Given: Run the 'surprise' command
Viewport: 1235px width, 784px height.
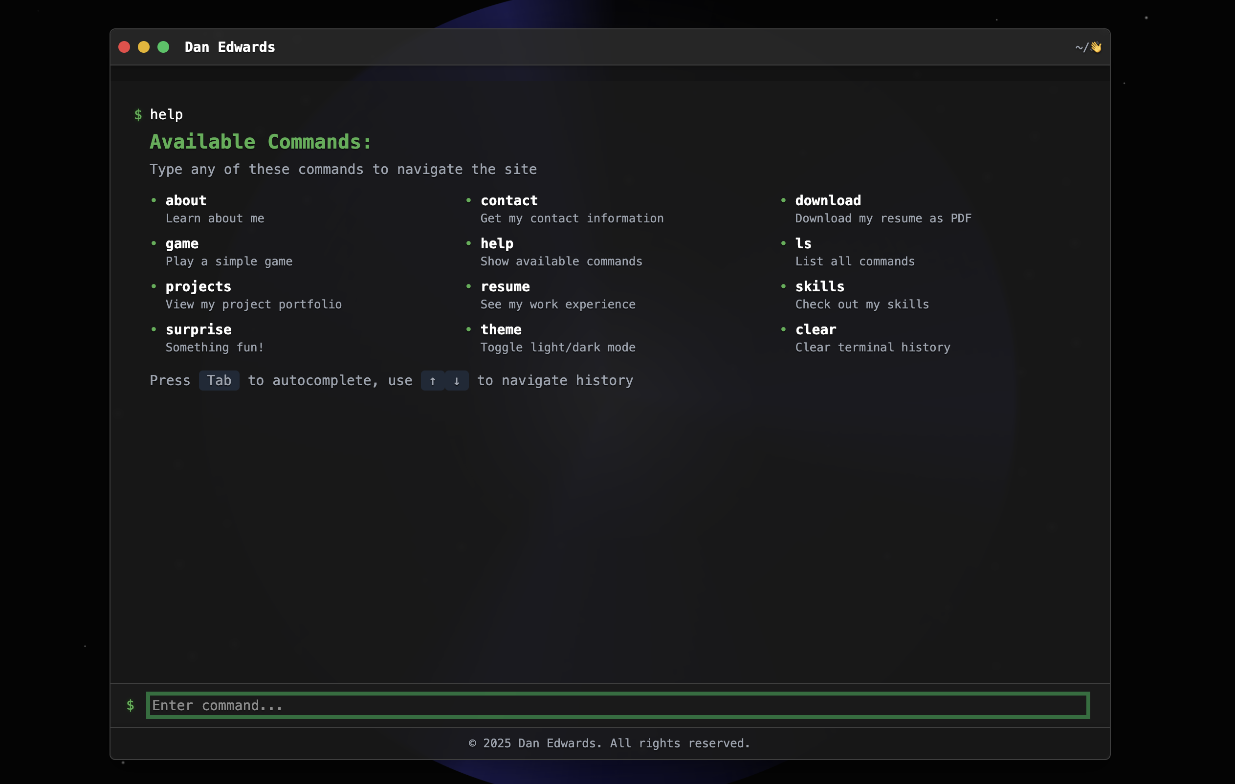Looking at the screenshot, I should pyautogui.click(x=198, y=330).
